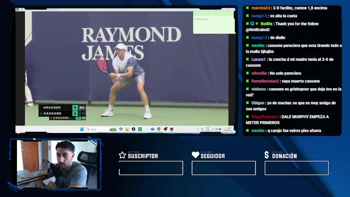
Task: Open the volume speaker tray icon
Action: point(217,129)
